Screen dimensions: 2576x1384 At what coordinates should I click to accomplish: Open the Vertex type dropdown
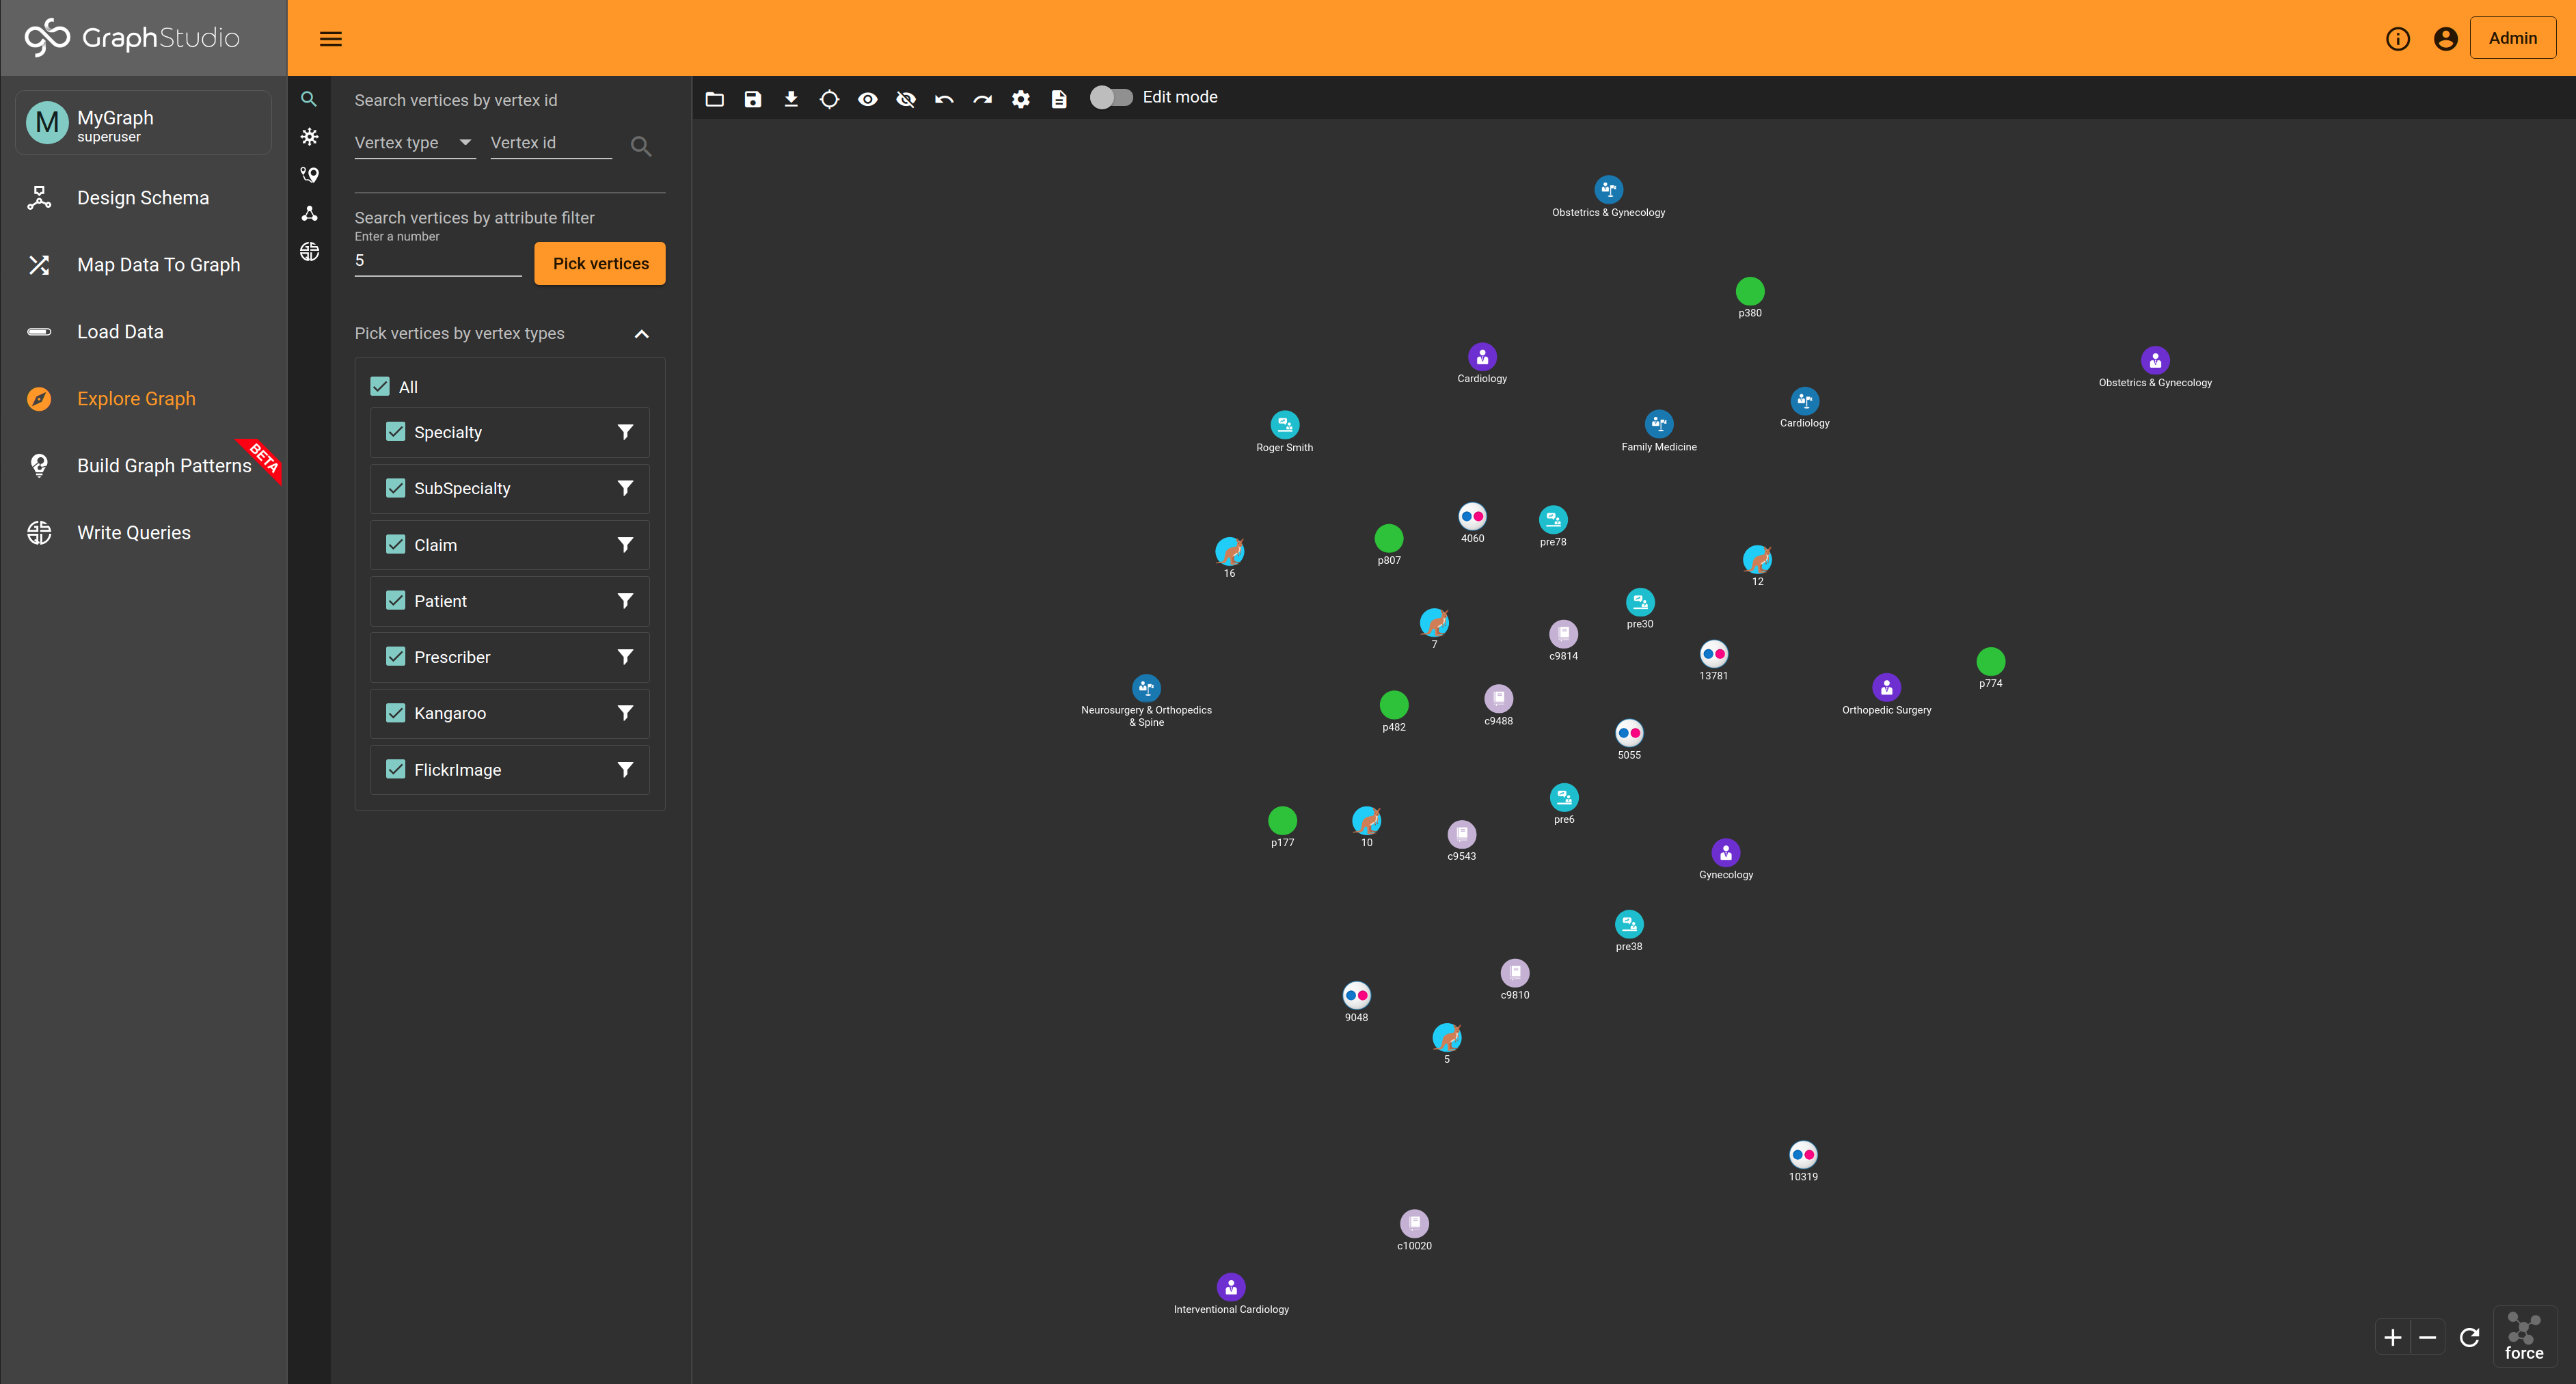[x=414, y=142]
